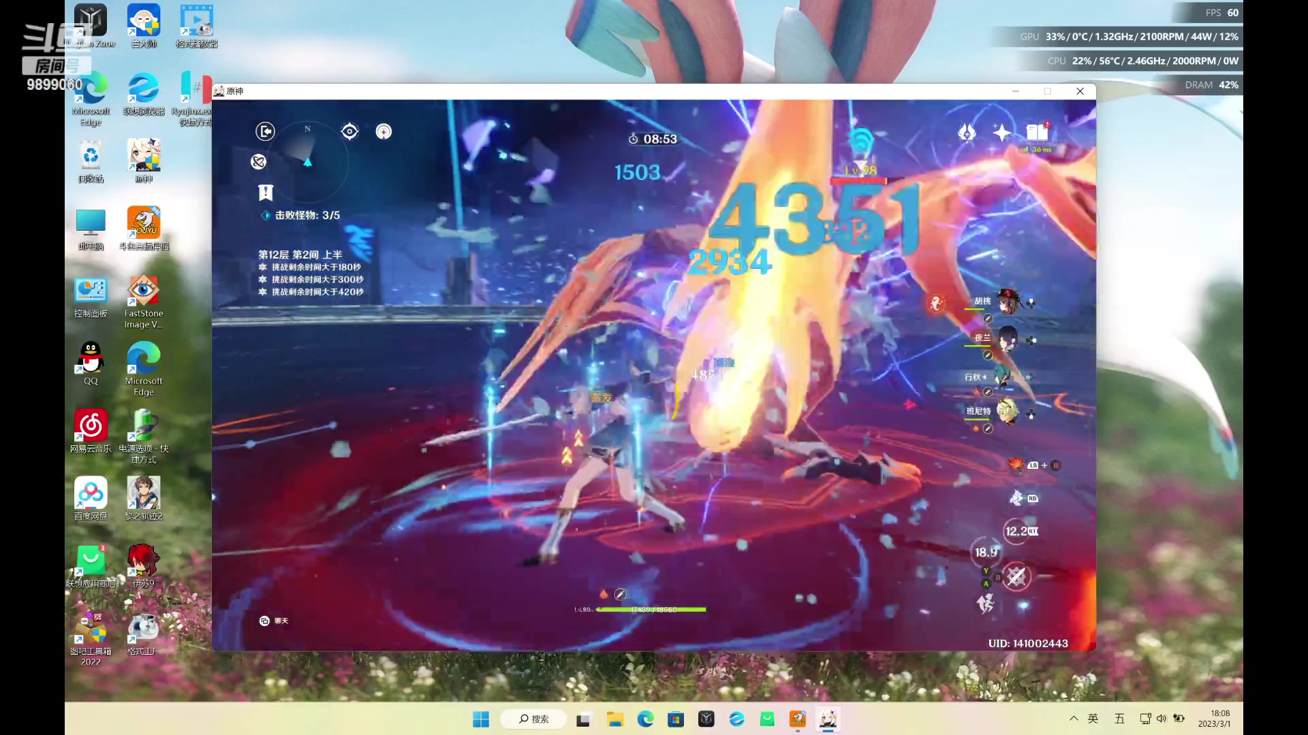The width and height of the screenshot is (1308, 735).
Task: Click the 08:53 challenge timer
Action: (x=653, y=139)
